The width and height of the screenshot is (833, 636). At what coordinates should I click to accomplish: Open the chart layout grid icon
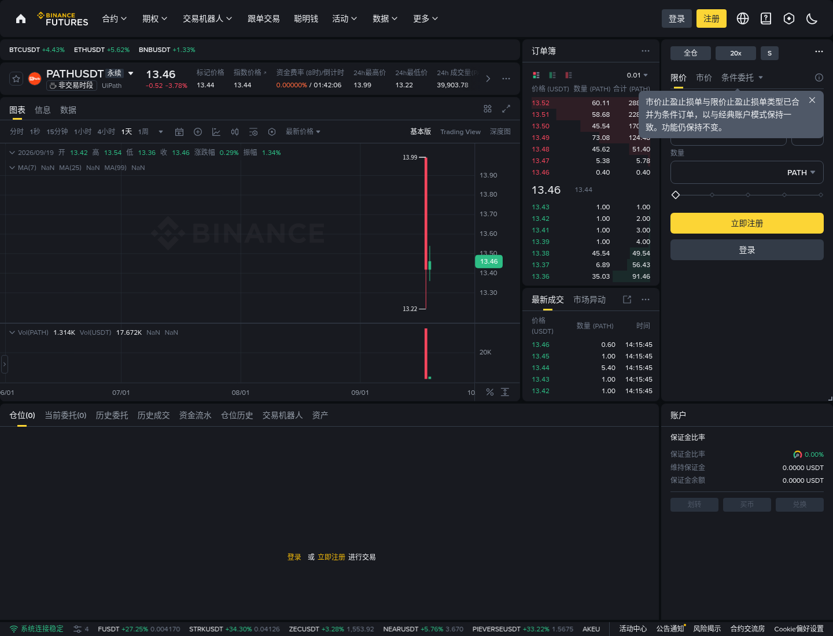(488, 109)
